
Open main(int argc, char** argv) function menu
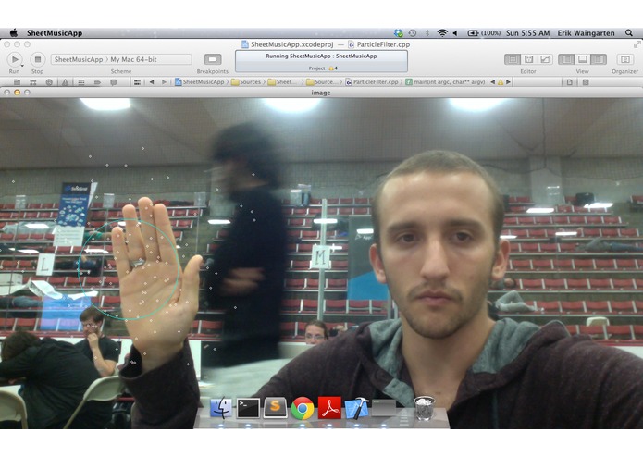[446, 82]
